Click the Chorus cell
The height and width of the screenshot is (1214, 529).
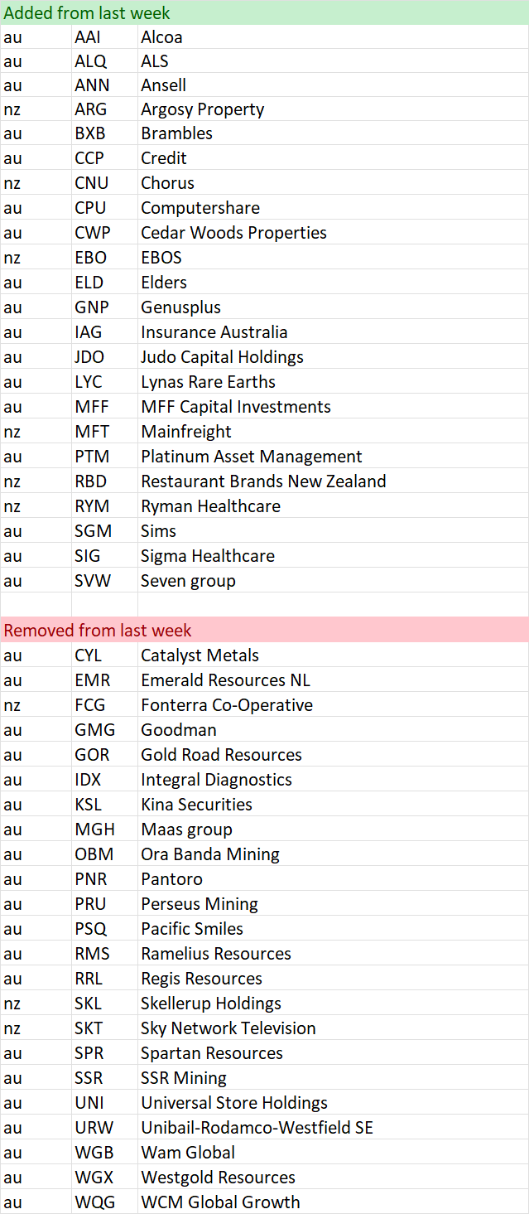(x=333, y=182)
